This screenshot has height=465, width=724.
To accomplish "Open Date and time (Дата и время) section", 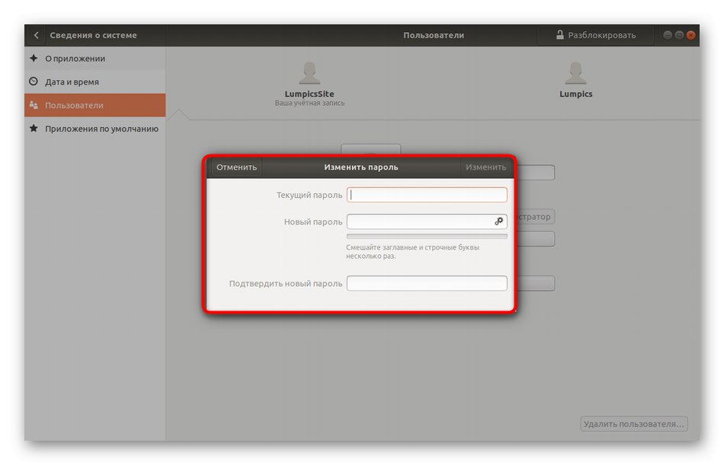I will coord(95,81).
